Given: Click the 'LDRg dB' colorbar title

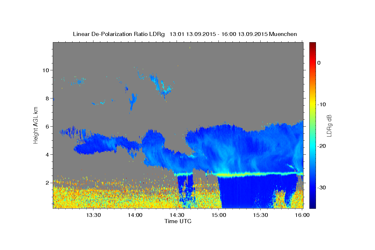Looking at the screenshot, I should pyautogui.click(x=329, y=125).
